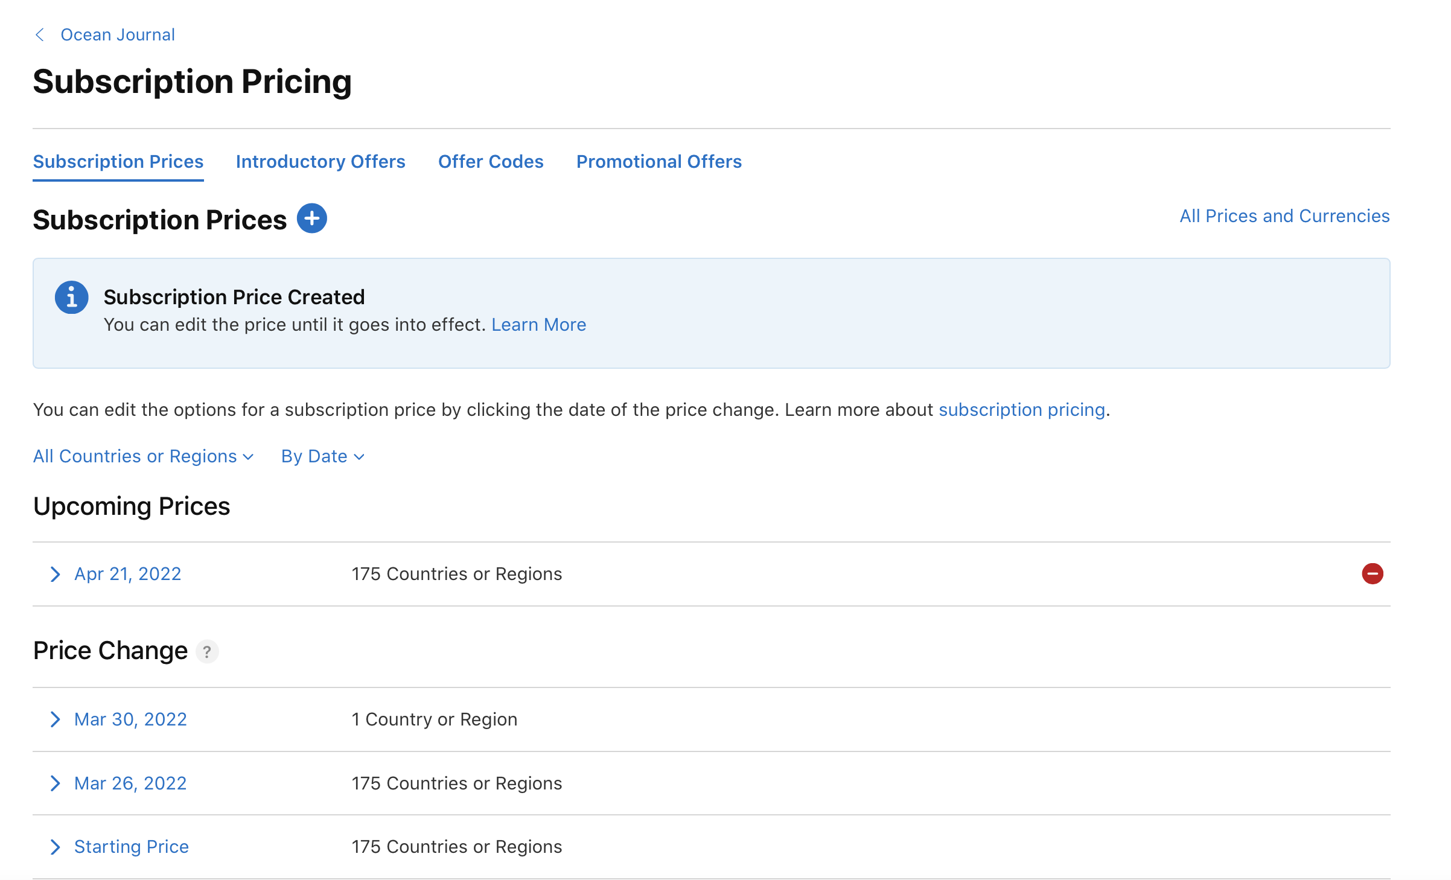Click the Learn More link in the banner

[x=539, y=325]
